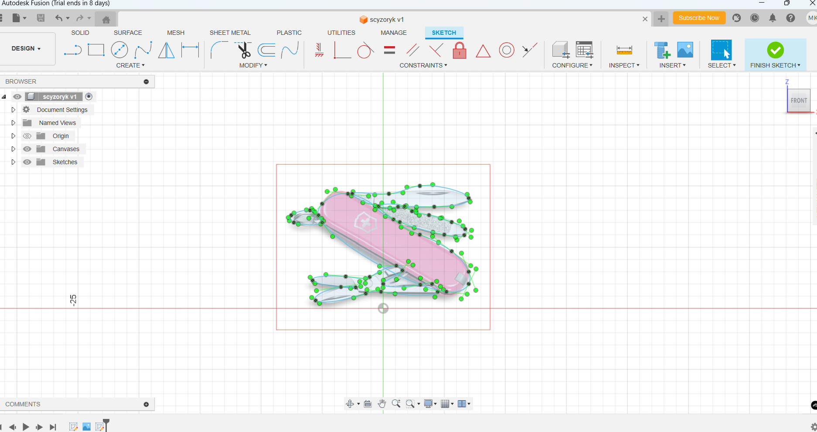
Task: Switch to the SOLID tab
Action: click(80, 33)
